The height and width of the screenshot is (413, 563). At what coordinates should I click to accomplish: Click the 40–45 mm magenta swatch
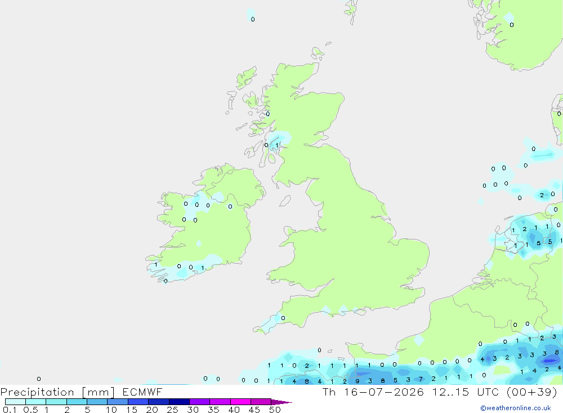tap(240, 402)
